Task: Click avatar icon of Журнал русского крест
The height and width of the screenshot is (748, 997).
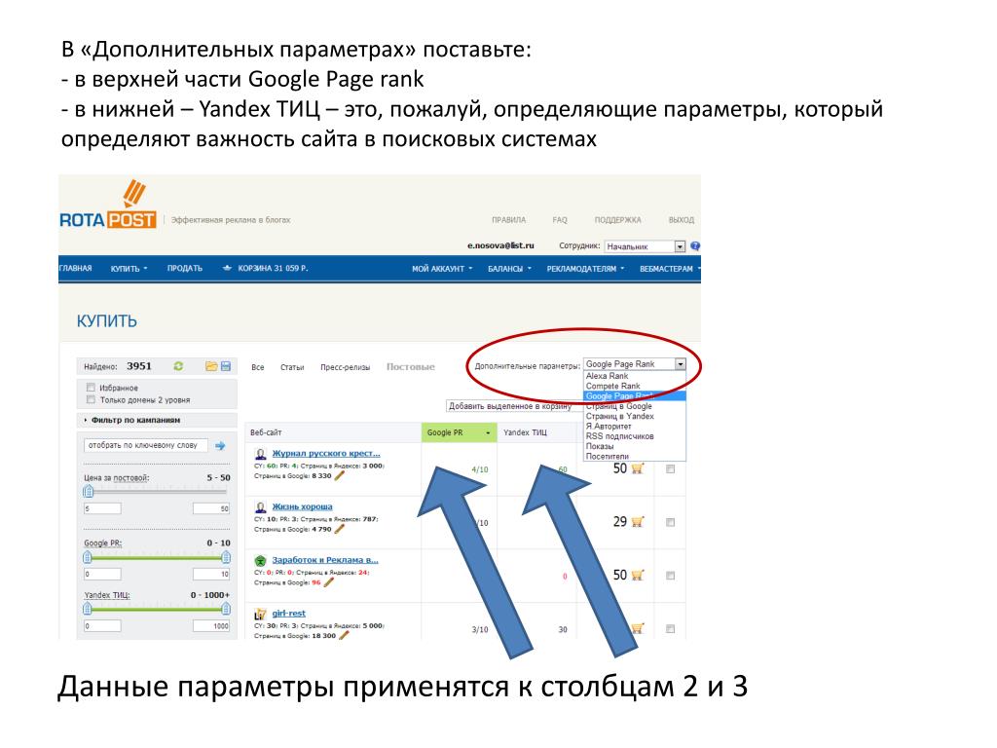Action: pos(260,454)
